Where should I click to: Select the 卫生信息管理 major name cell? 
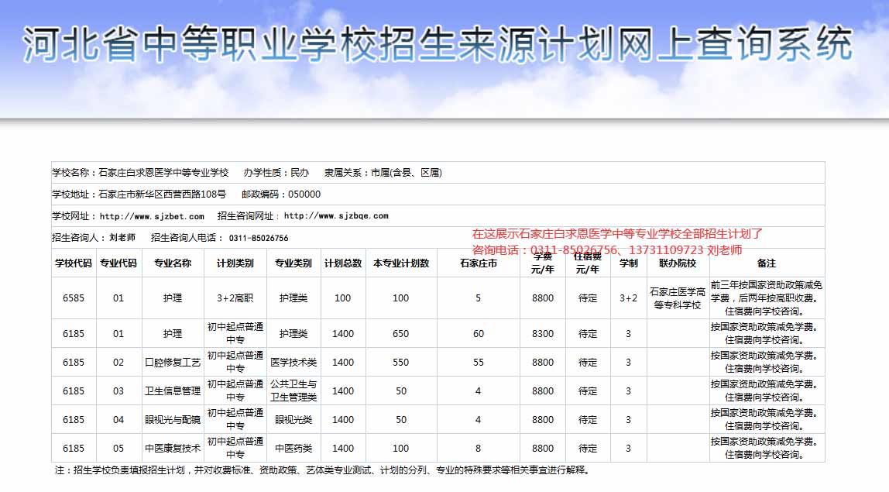click(x=173, y=391)
